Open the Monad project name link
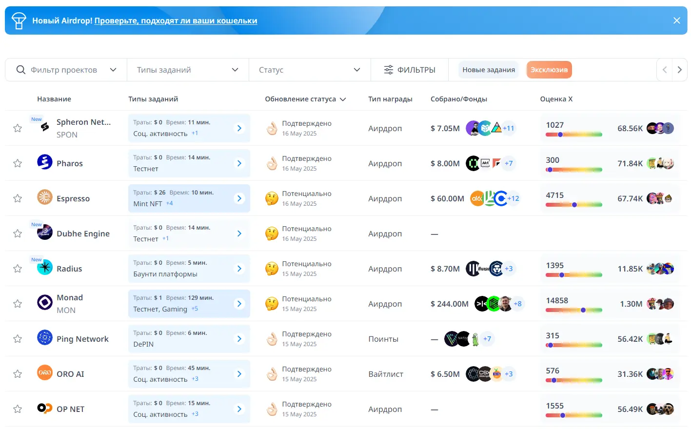The width and height of the screenshot is (691, 429). coord(70,297)
